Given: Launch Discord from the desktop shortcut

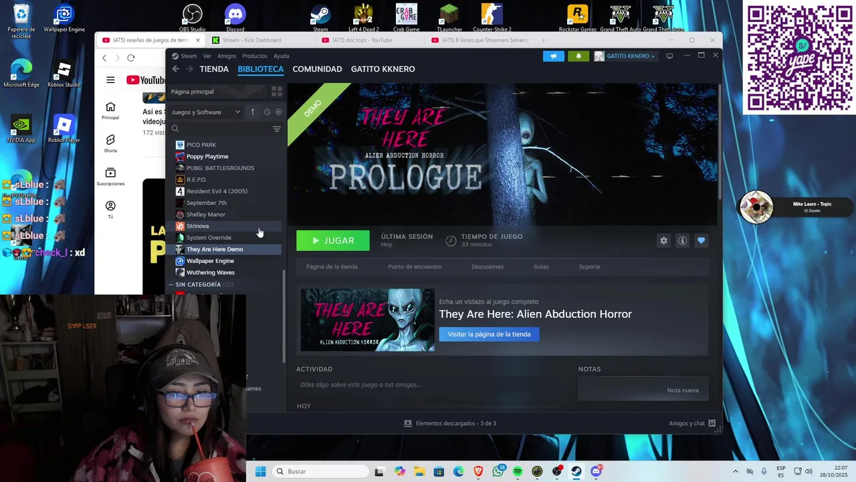Looking at the screenshot, I should click(235, 17).
